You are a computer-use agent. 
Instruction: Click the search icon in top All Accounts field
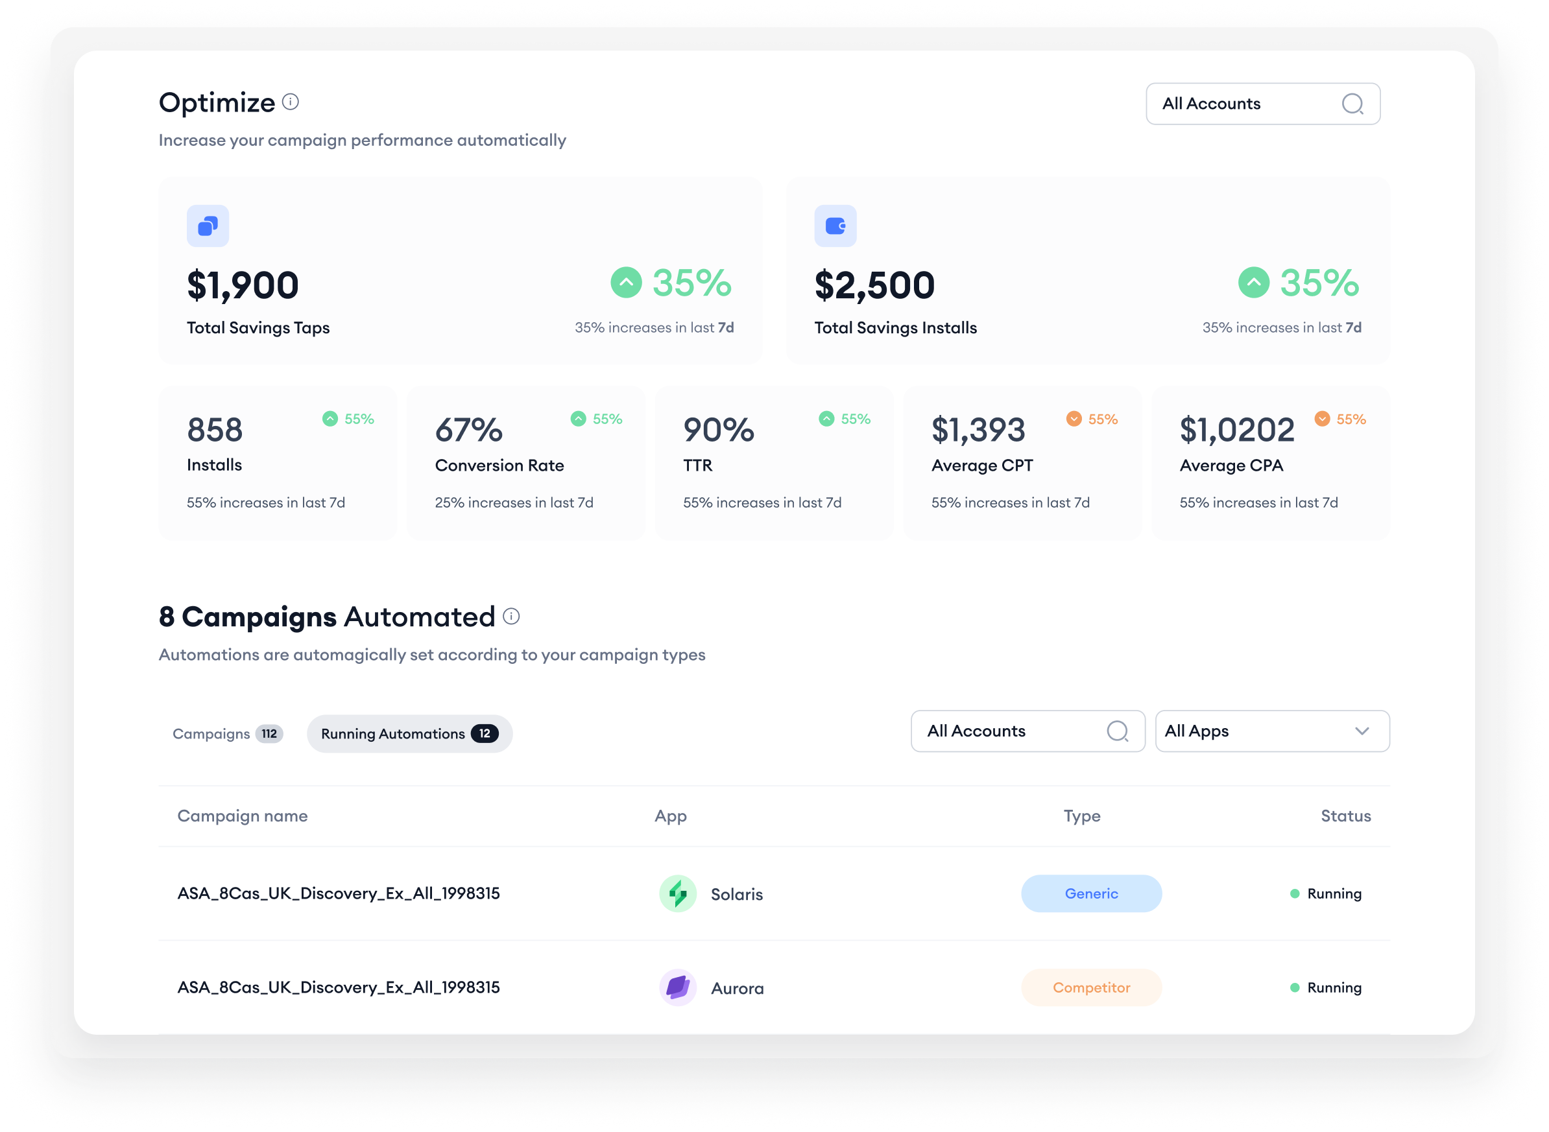(x=1352, y=104)
